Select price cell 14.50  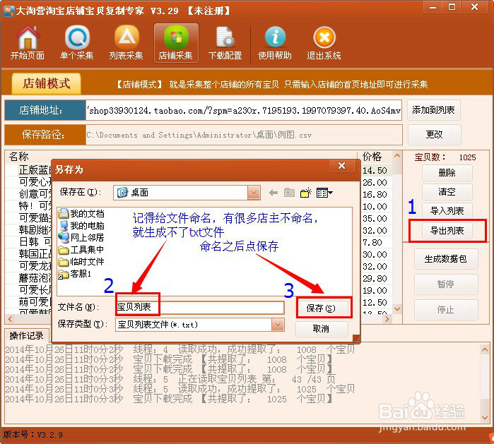click(x=375, y=171)
